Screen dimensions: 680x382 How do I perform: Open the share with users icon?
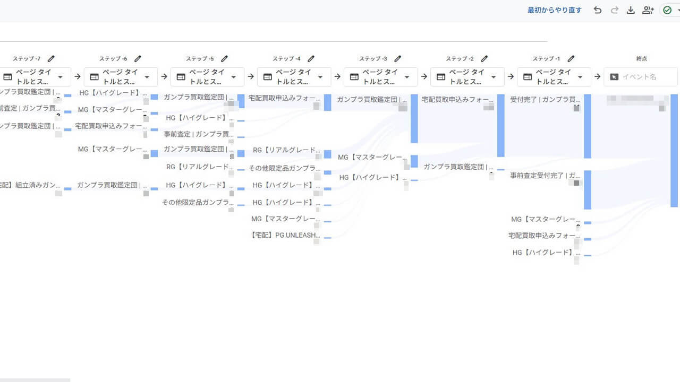[x=648, y=10]
